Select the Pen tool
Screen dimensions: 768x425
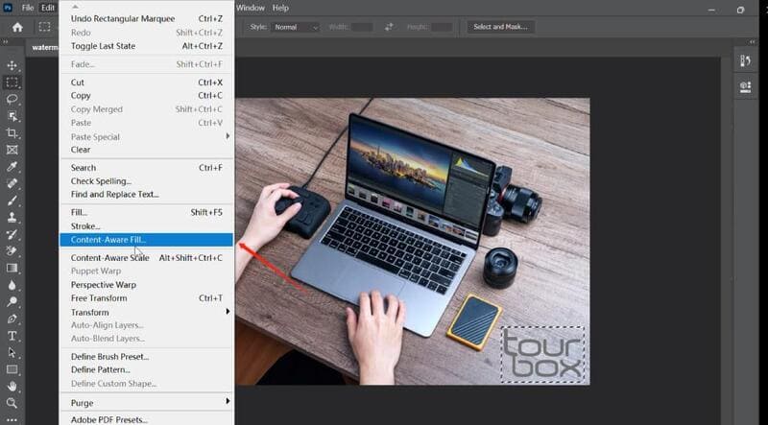pos(12,319)
